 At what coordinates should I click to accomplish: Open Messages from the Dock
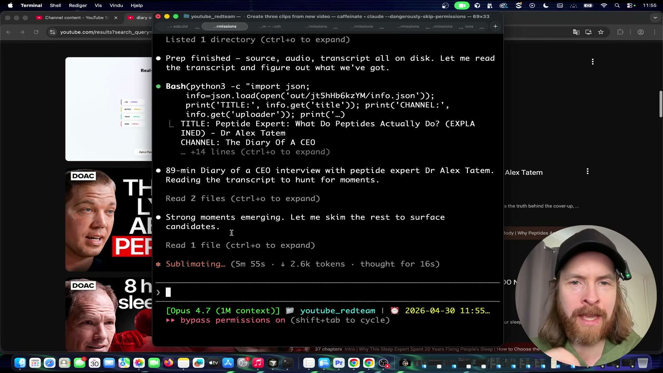point(79,363)
